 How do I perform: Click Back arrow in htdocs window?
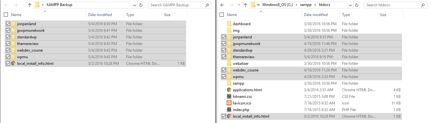coord(222,5)
